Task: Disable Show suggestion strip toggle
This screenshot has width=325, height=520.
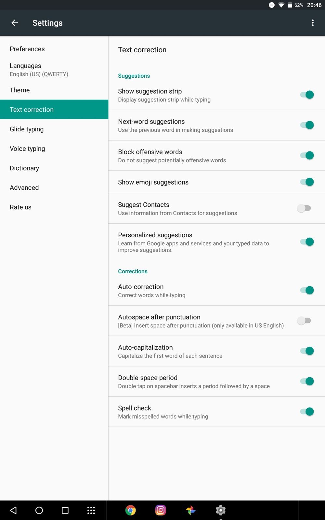Action: [x=307, y=95]
